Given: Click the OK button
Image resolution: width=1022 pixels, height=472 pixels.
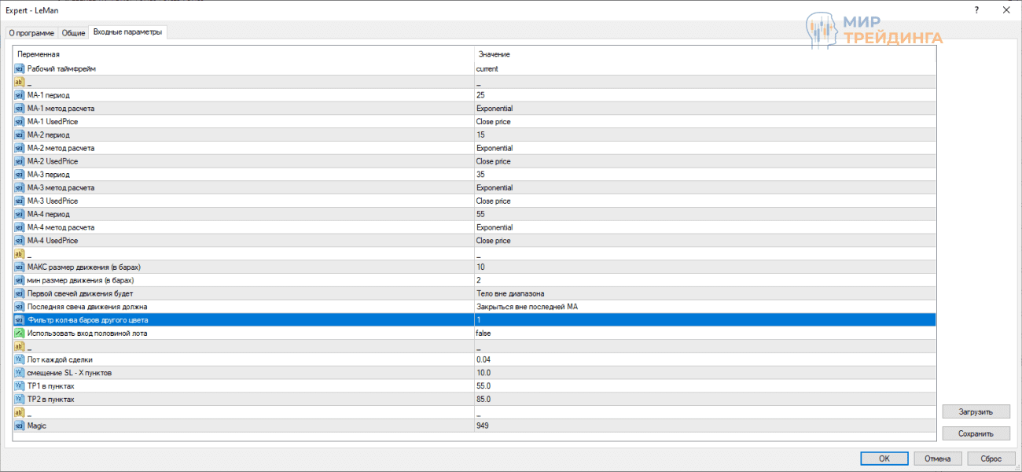Looking at the screenshot, I should click(884, 459).
